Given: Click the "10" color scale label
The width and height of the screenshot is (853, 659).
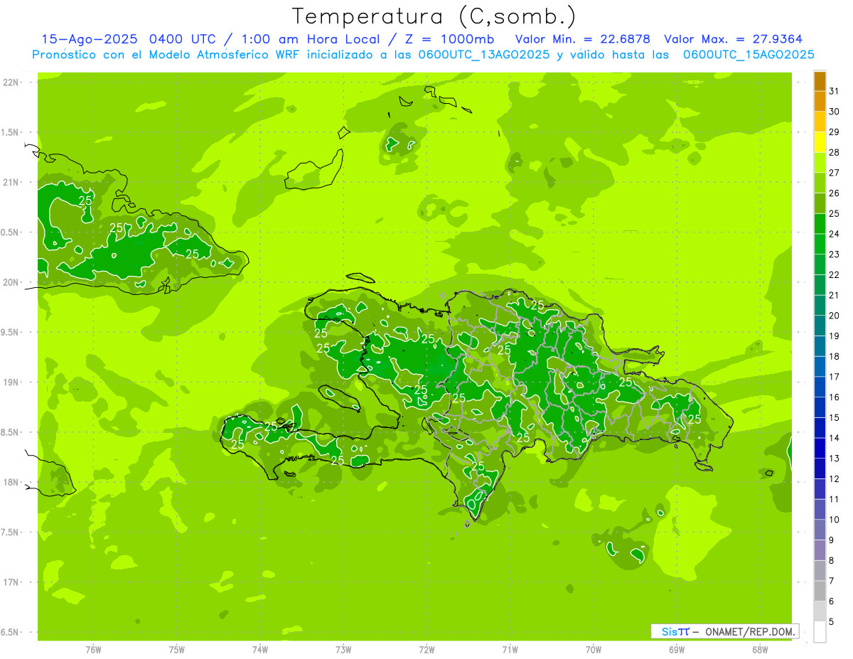Looking at the screenshot, I should [x=834, y=520].
